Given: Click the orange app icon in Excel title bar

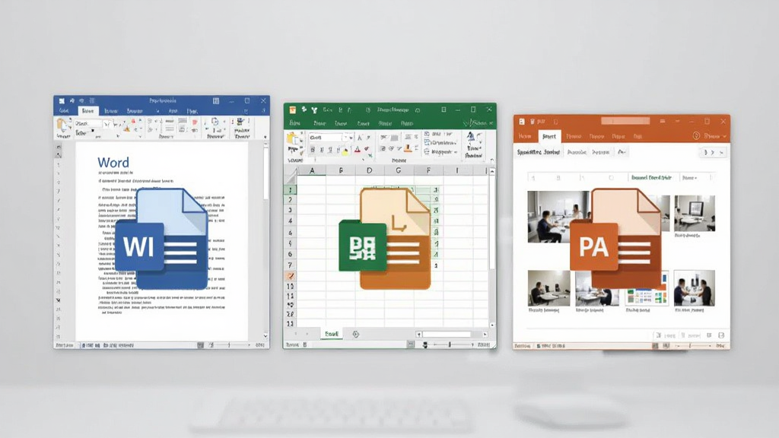Looking at the screenshot, I should [293, 109].
